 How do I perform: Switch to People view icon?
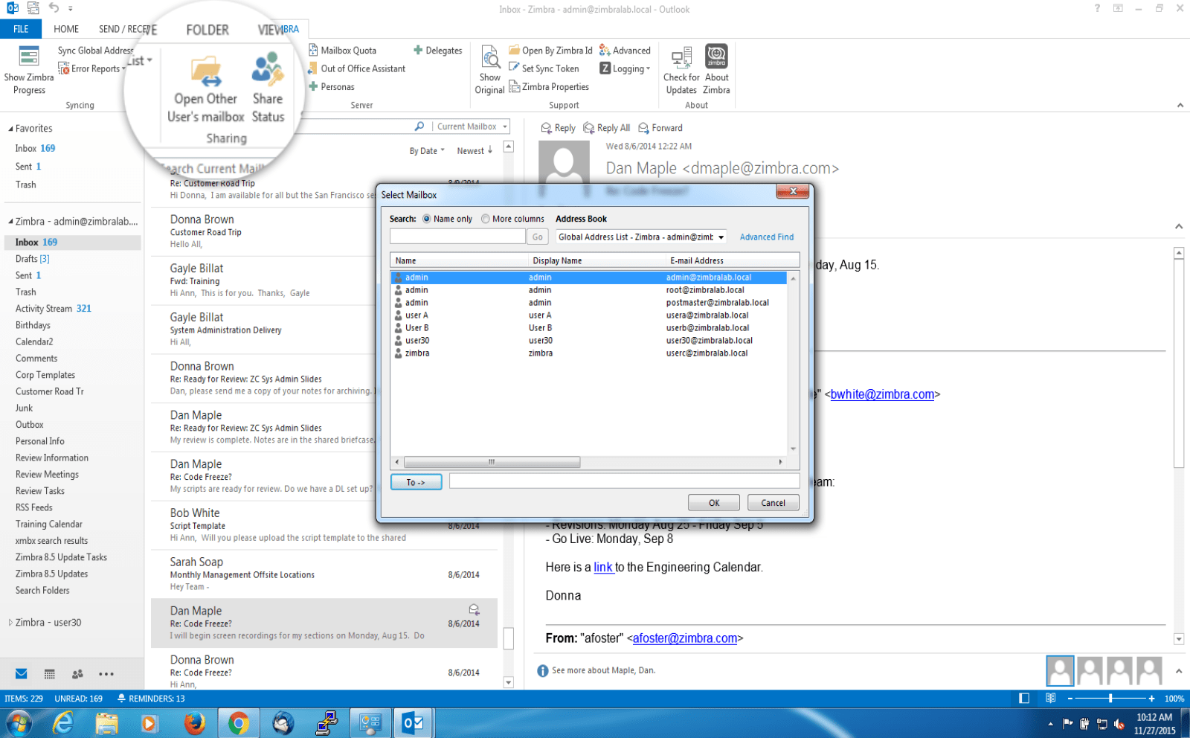click(x=77, y=674)
